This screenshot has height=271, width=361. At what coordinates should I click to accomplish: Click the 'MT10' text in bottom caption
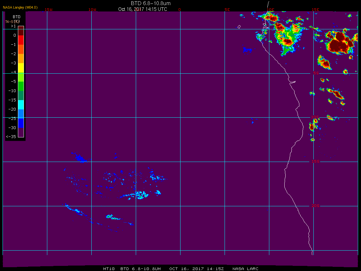tap(109, 269)
